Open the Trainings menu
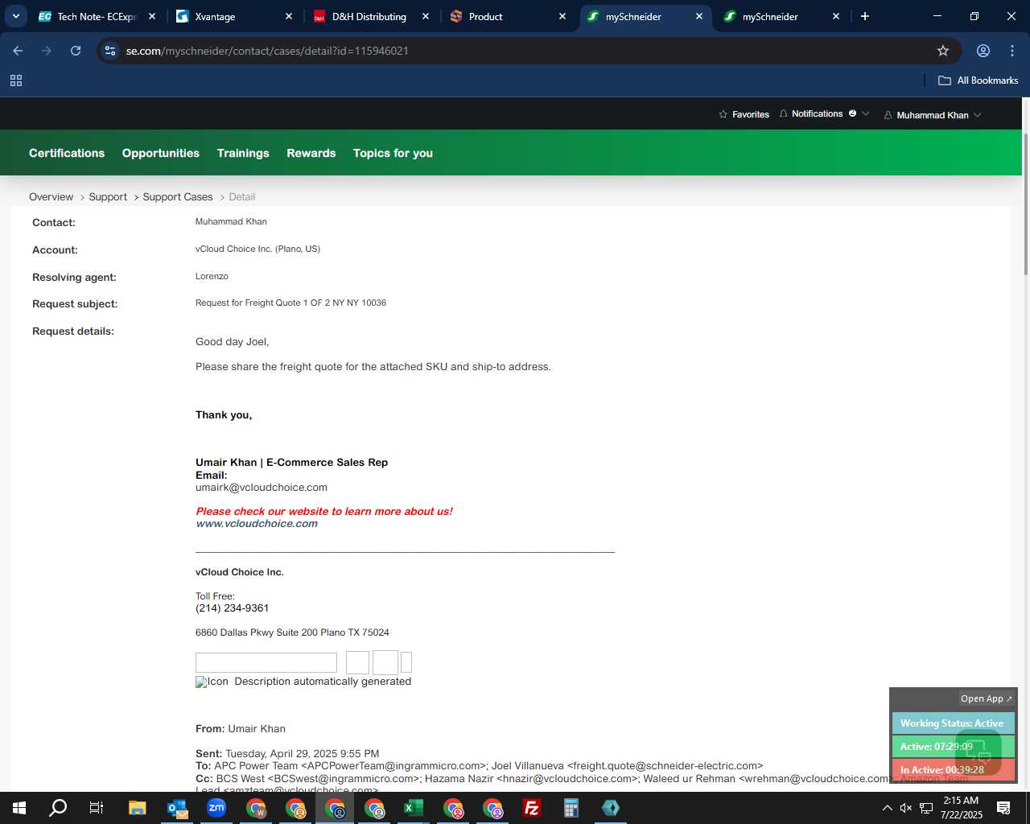This screenshot has width=1030, height=824. (x=243, y=153)
